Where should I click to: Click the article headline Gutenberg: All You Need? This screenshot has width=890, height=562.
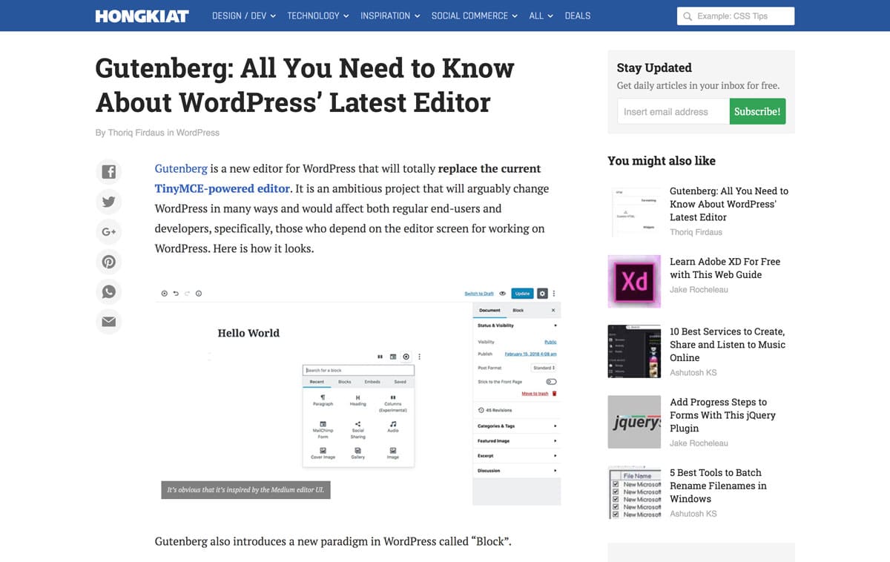tap(305, 85)
